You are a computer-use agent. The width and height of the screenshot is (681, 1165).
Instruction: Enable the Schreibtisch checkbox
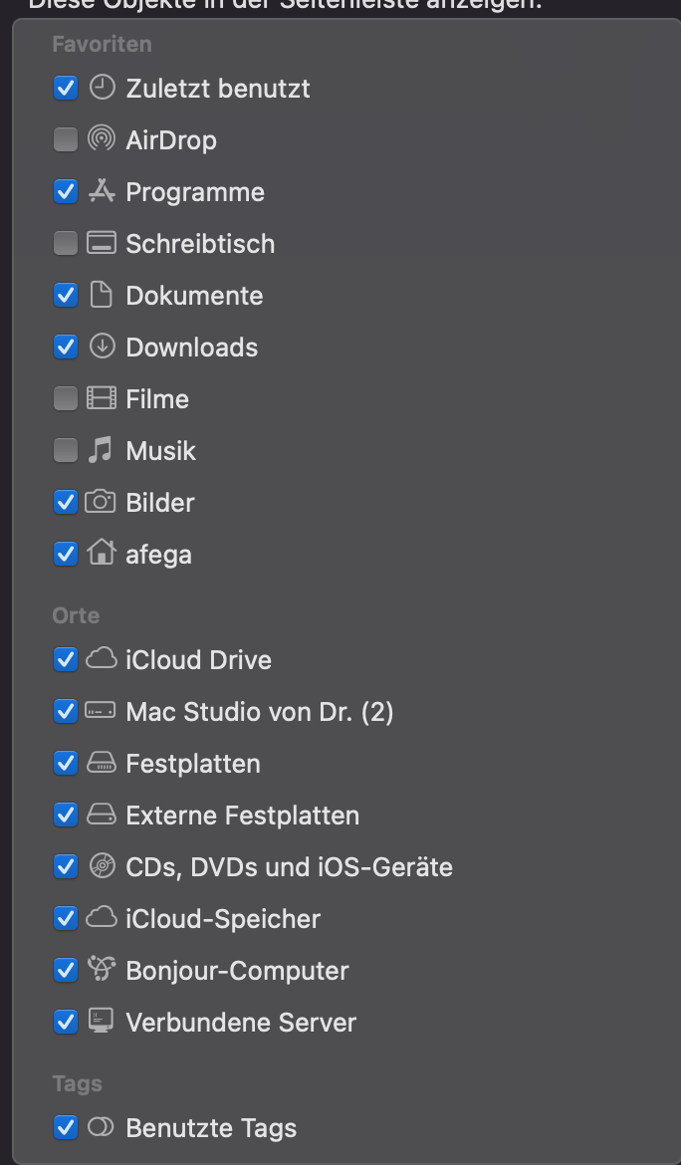pyautogui.click(x=66, y=244)
